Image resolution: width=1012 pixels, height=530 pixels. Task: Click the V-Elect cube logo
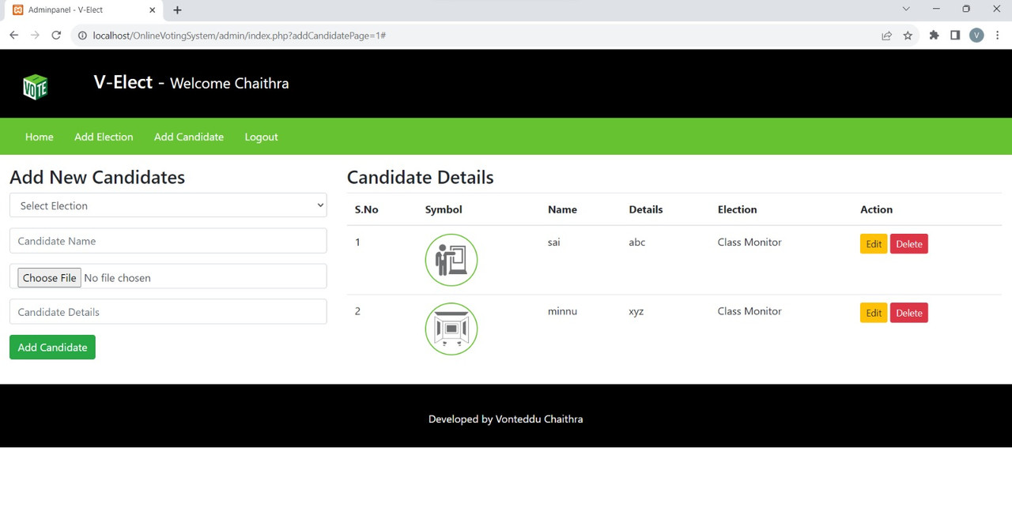[35, 86]
